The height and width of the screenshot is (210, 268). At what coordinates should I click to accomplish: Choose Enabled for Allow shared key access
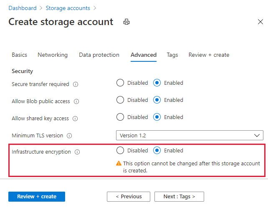coord(157,117)
